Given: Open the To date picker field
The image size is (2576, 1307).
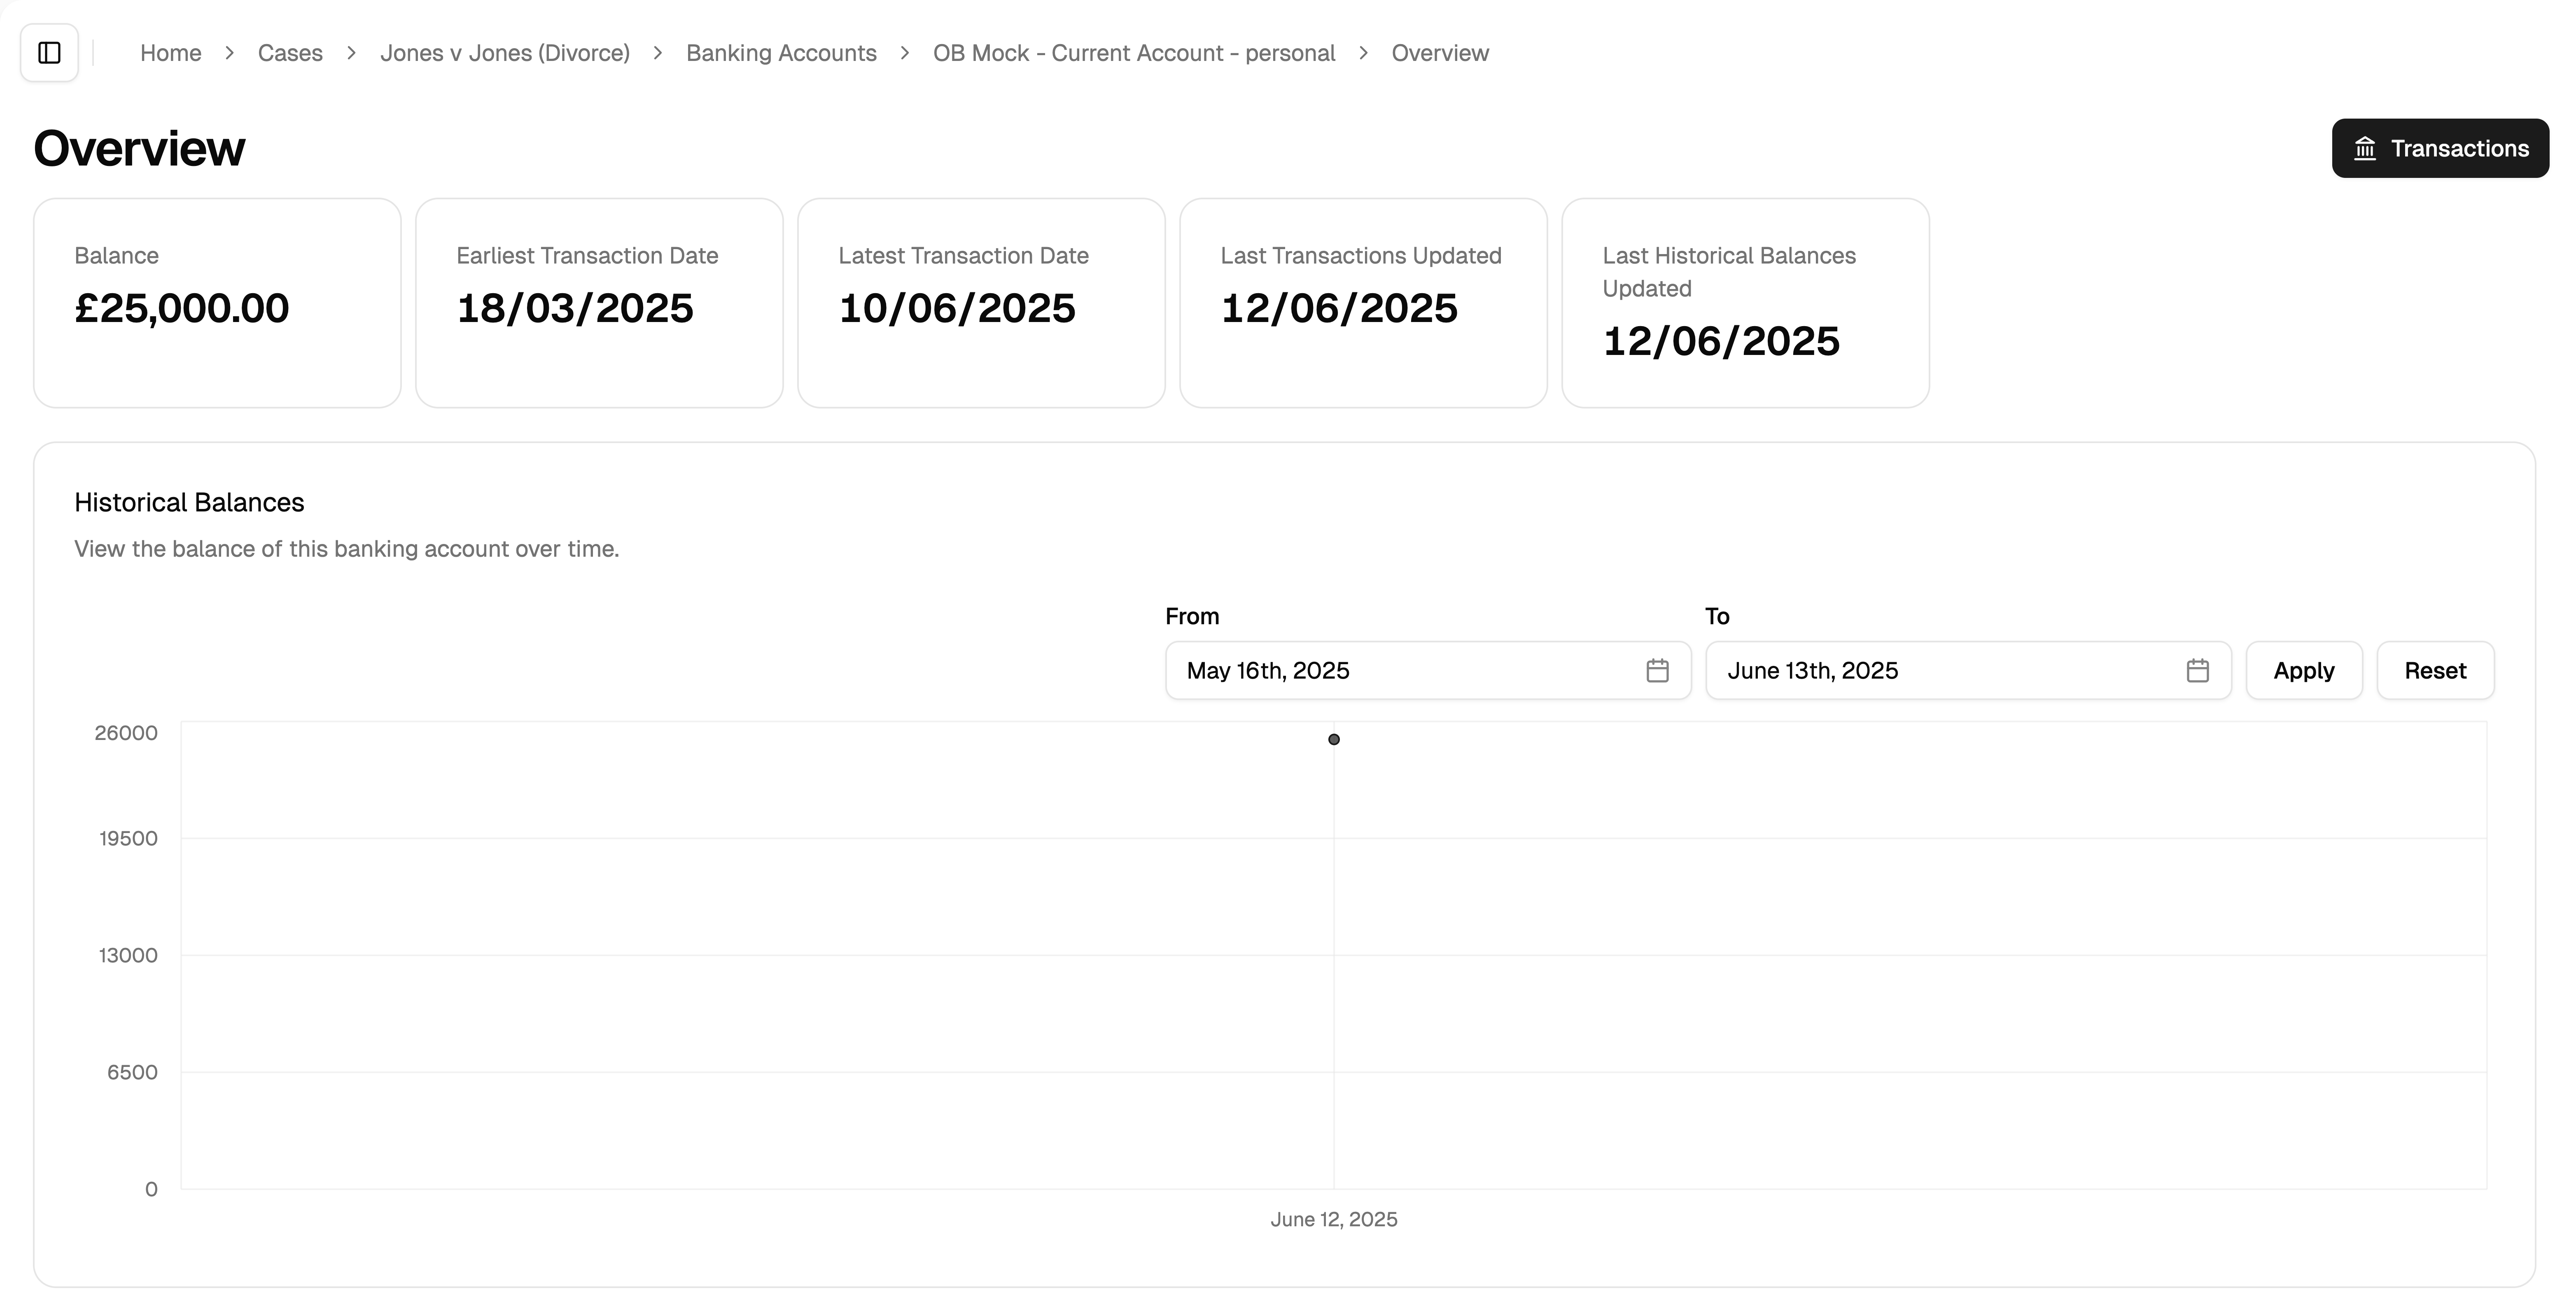Looking at the screenshot, I should pyautogui.click(x=1940, y=670).
